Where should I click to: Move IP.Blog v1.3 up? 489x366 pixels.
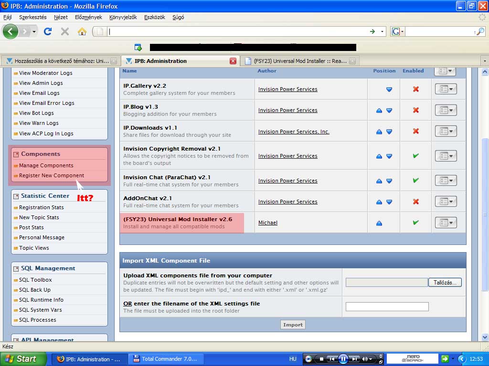[x=379, y=111]
